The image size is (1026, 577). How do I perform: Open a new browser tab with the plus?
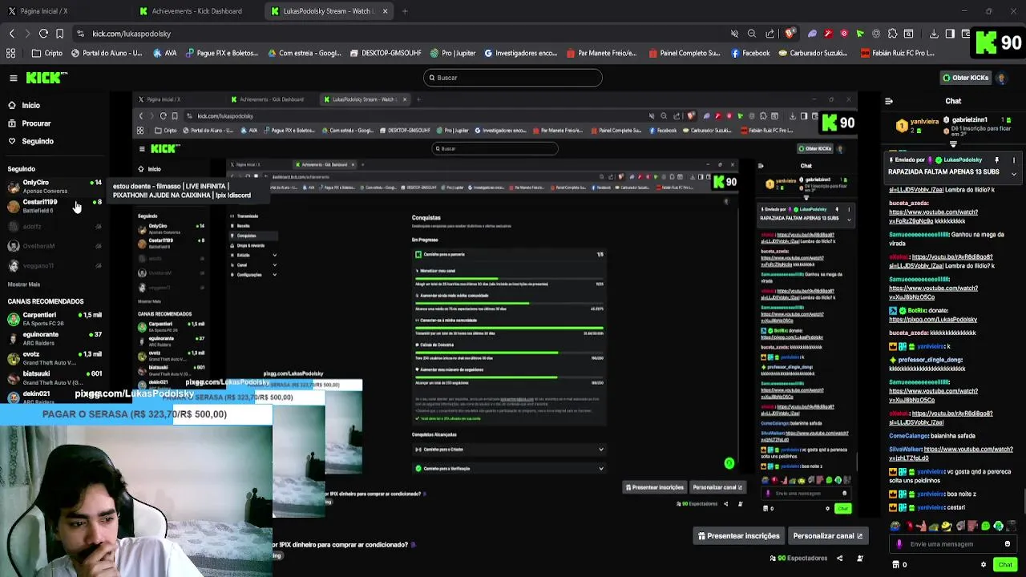pyautogui.click(x=405, y=11)
